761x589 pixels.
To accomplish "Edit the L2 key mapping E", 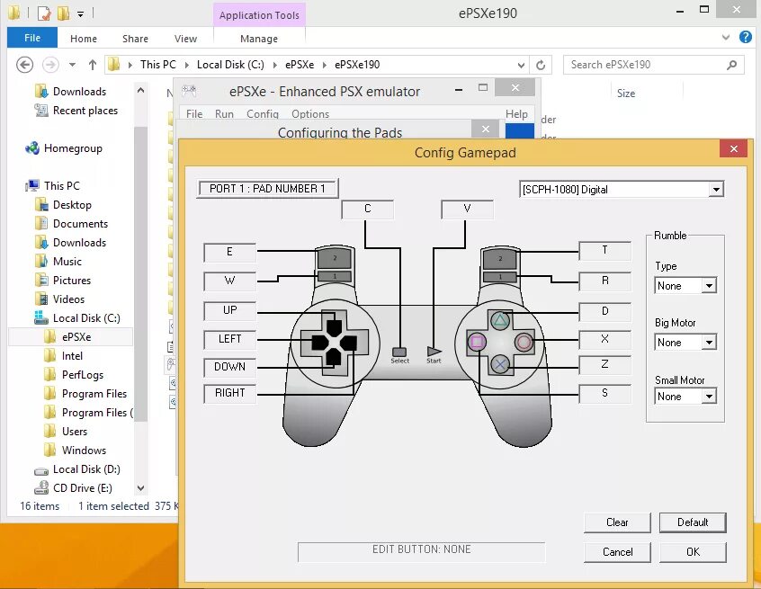I will pos(229,252).
